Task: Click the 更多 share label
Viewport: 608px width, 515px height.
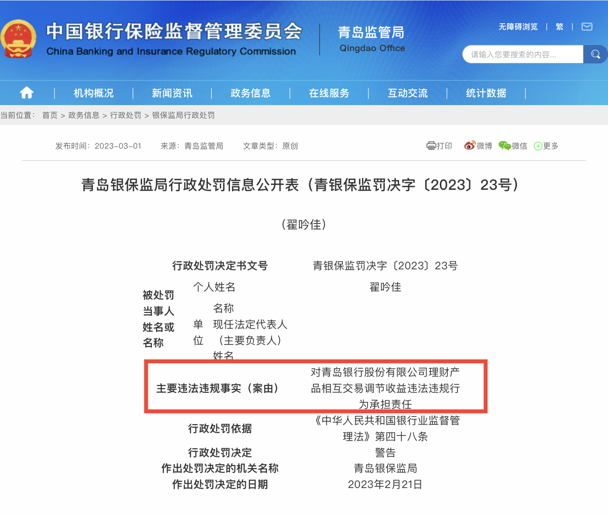Action: [551, 146]
